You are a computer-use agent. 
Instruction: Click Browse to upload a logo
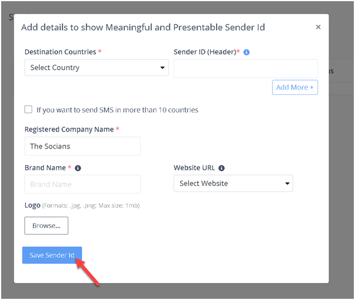(46, 226)
